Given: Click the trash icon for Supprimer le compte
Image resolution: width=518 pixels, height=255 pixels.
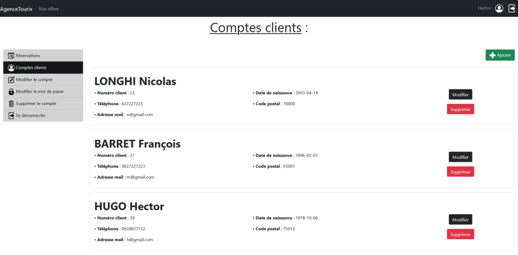Looking at the screenshot, I should pyautogui.click(x=11, y=104).
